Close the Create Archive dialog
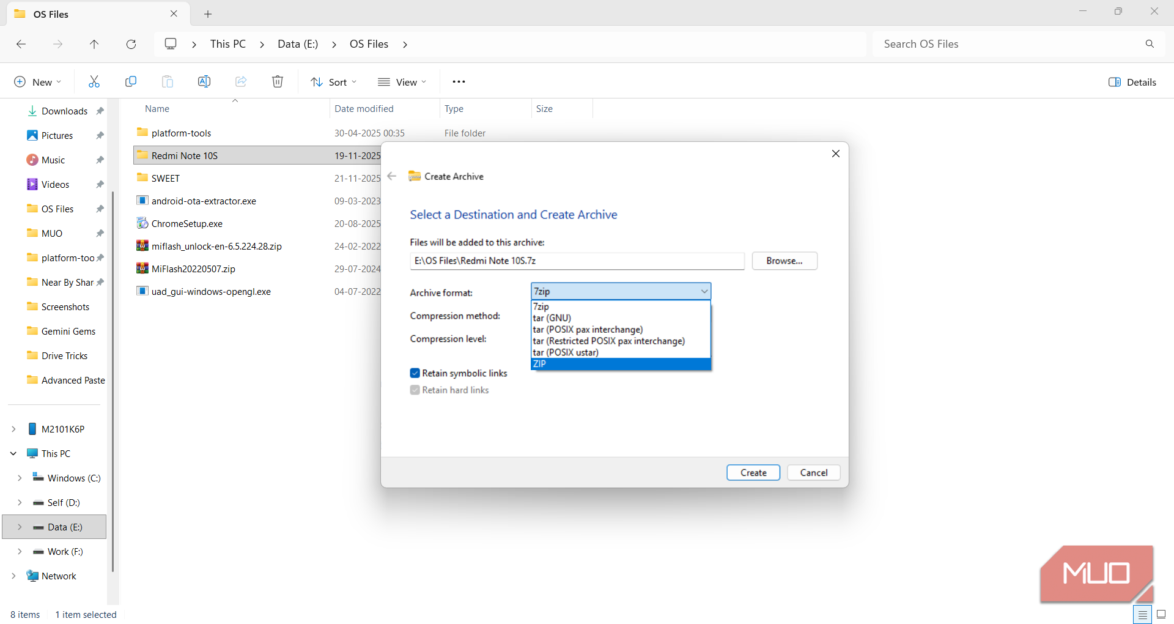Image resolution: width=1174 pixels, height=624 pixels. 836,154
